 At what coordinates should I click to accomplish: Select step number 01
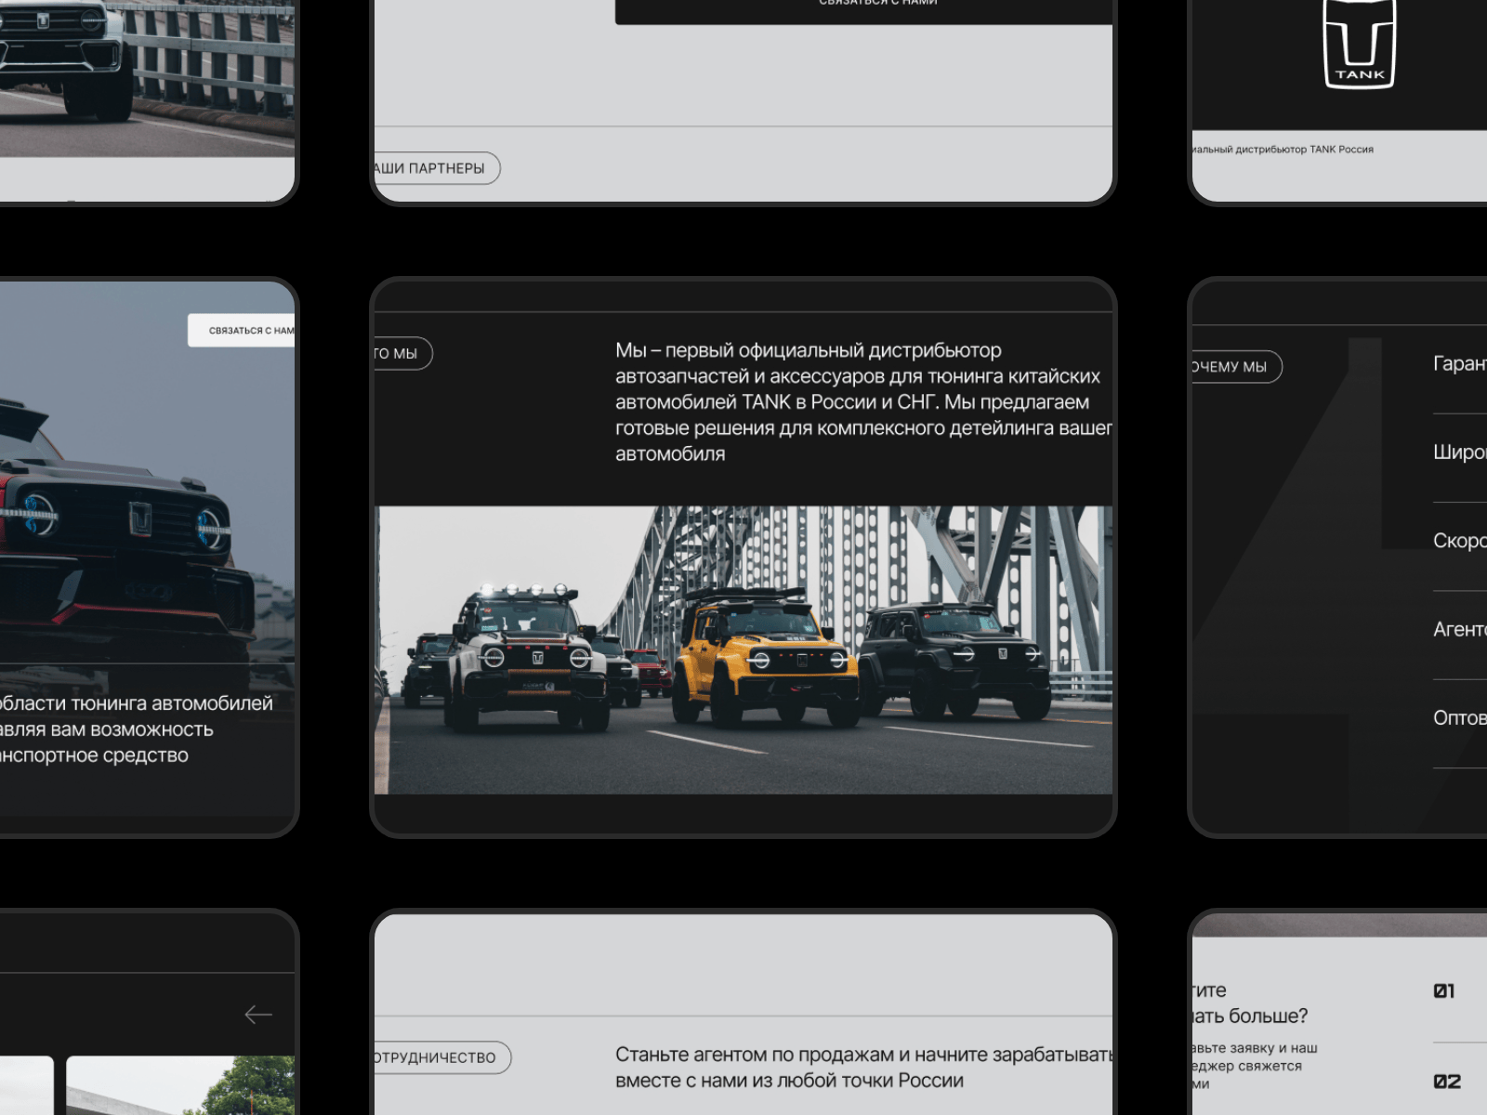pyautogui.click(x=1444, y=991)
